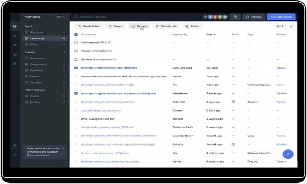Open Components in the sidebar
The image size is (307, 184).
(x=45, y=64)
